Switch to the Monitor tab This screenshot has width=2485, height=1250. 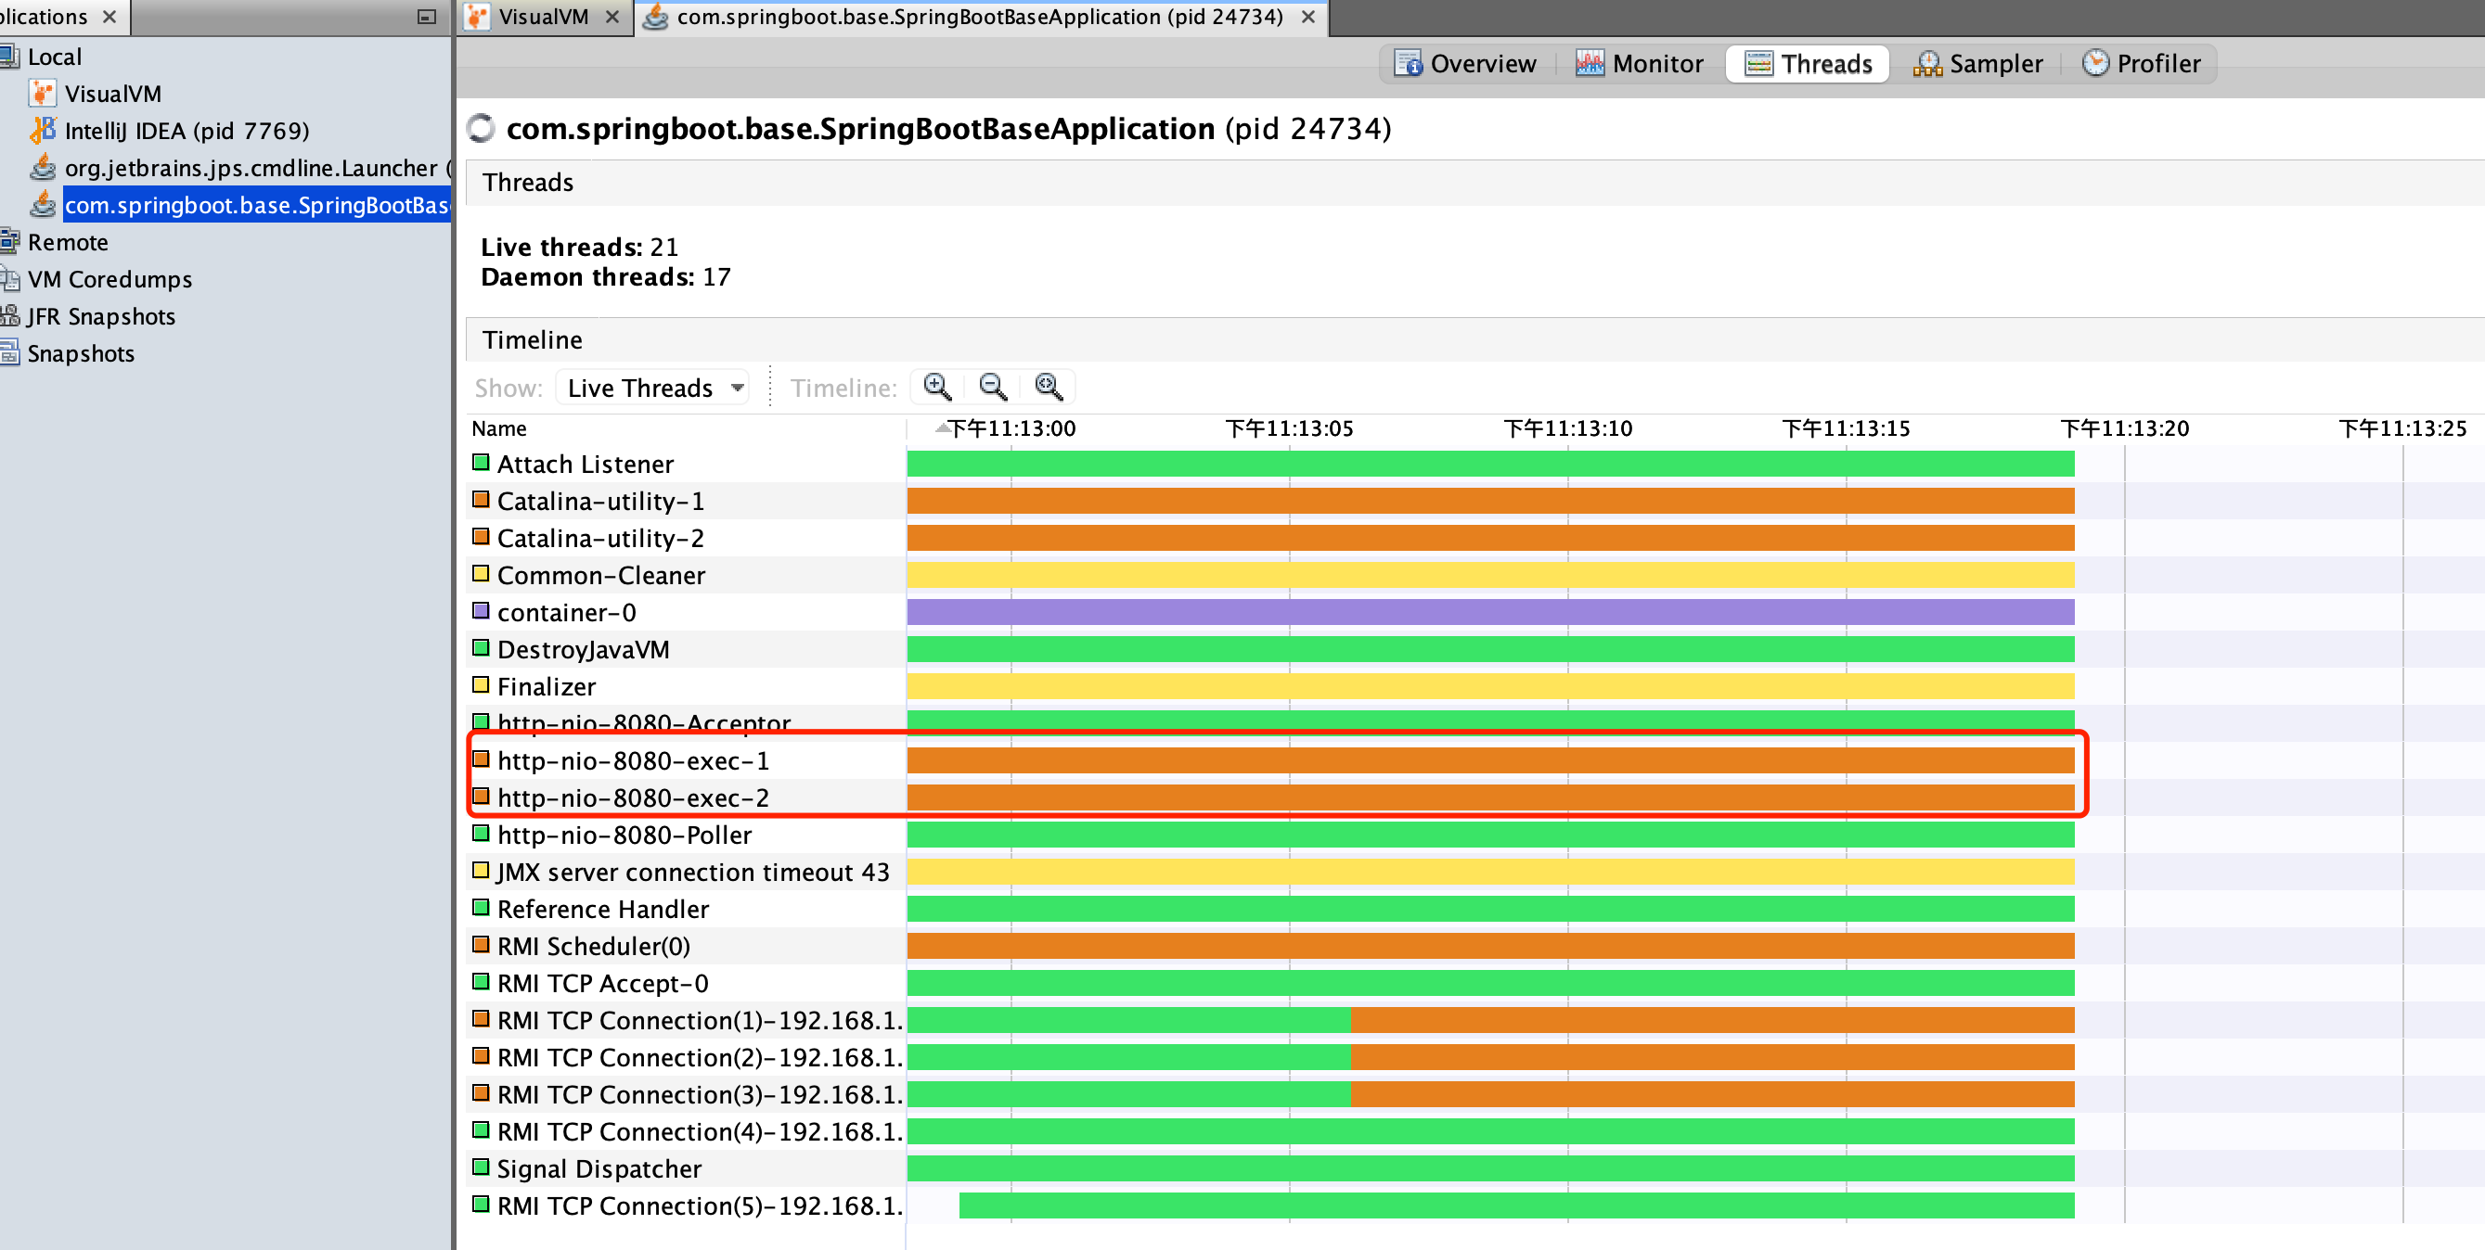click(x=1639, y=64)
